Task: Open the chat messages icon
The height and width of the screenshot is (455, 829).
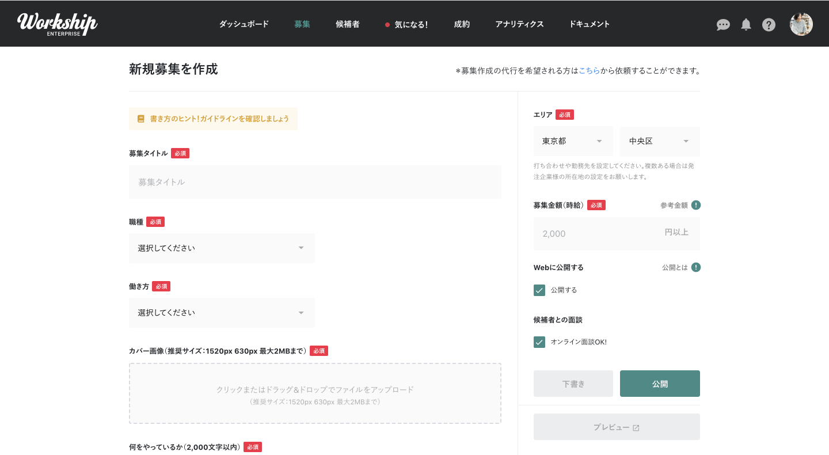Action: 723,25
